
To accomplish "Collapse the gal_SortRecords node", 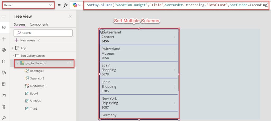I will point(17,63).
